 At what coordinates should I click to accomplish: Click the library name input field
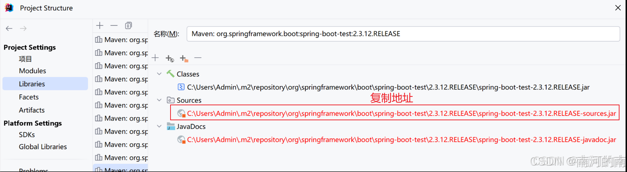(x=403, y=34)
